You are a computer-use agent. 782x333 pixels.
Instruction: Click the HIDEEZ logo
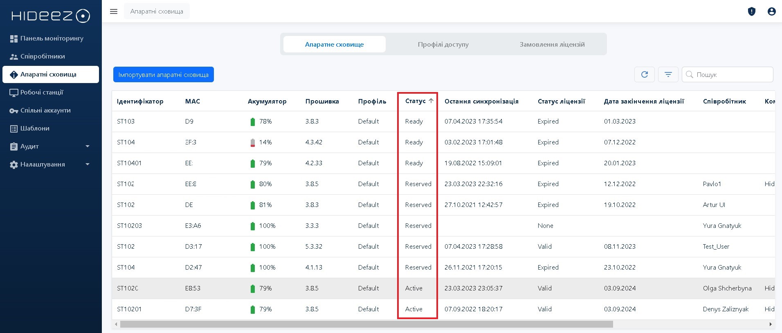[51, 16]
